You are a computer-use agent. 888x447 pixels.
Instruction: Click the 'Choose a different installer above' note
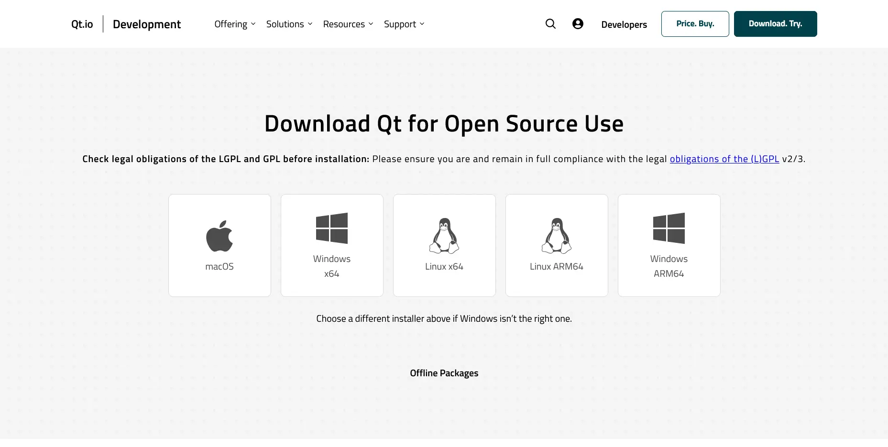pos(444,318)
